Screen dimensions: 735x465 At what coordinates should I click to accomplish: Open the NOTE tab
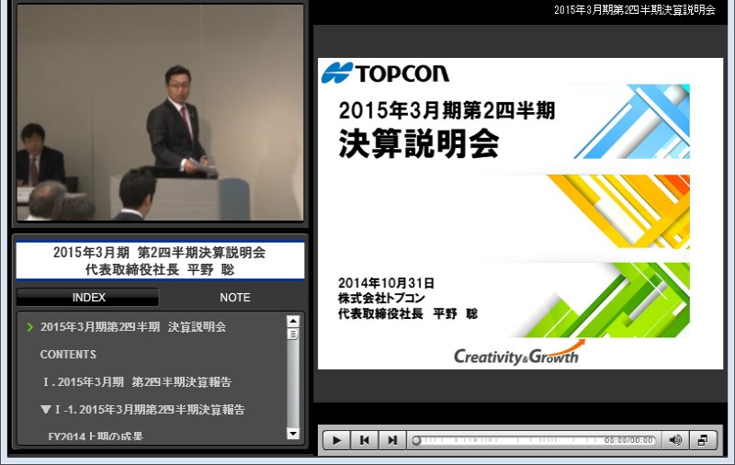[235, 298]
